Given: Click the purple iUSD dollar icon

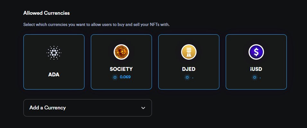Looking at the screenshot, I should click(x=256, y=52).
